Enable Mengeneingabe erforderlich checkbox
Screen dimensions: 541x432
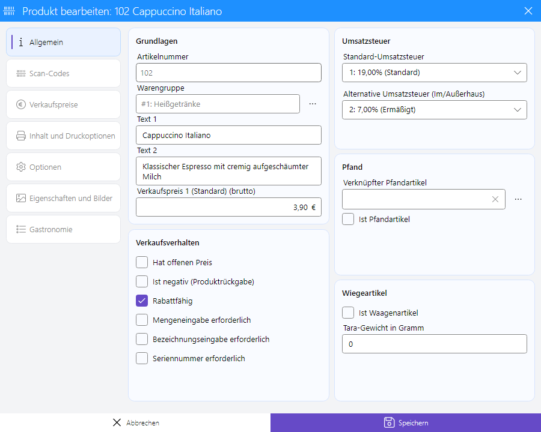coord(142,320)
